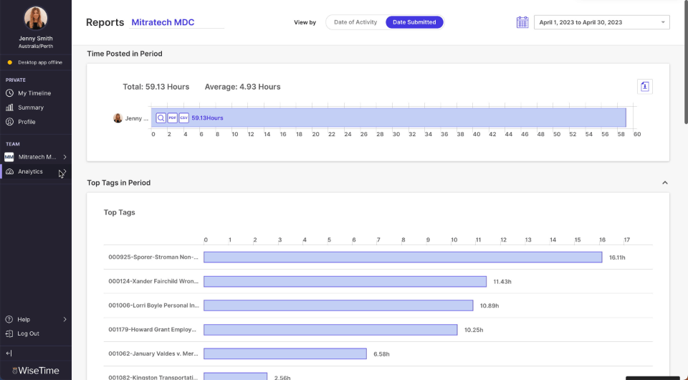The image size is (688, 380).
Task: Open the Profile page
Action: (x=27, y=122)
